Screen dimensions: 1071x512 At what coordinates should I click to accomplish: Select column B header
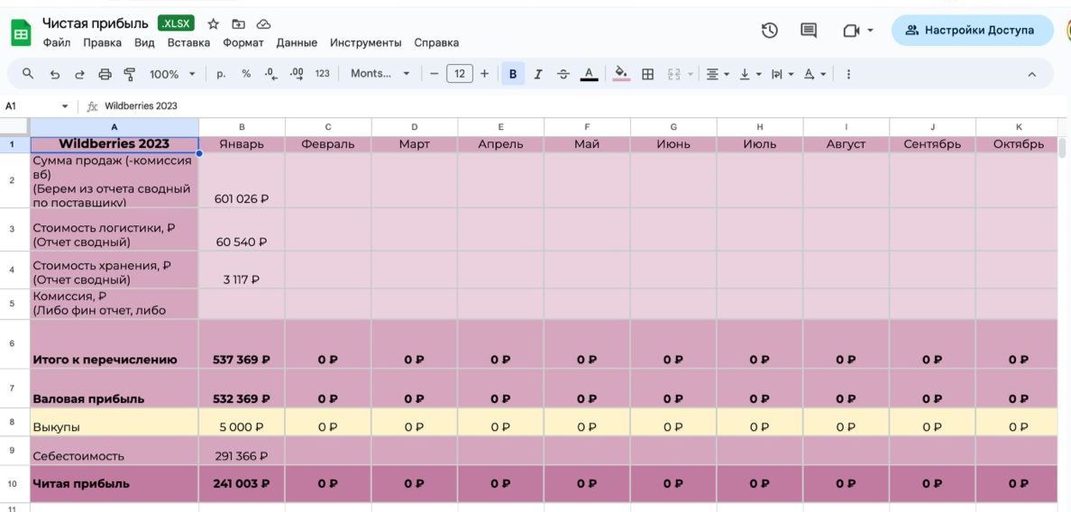point(242,127)
